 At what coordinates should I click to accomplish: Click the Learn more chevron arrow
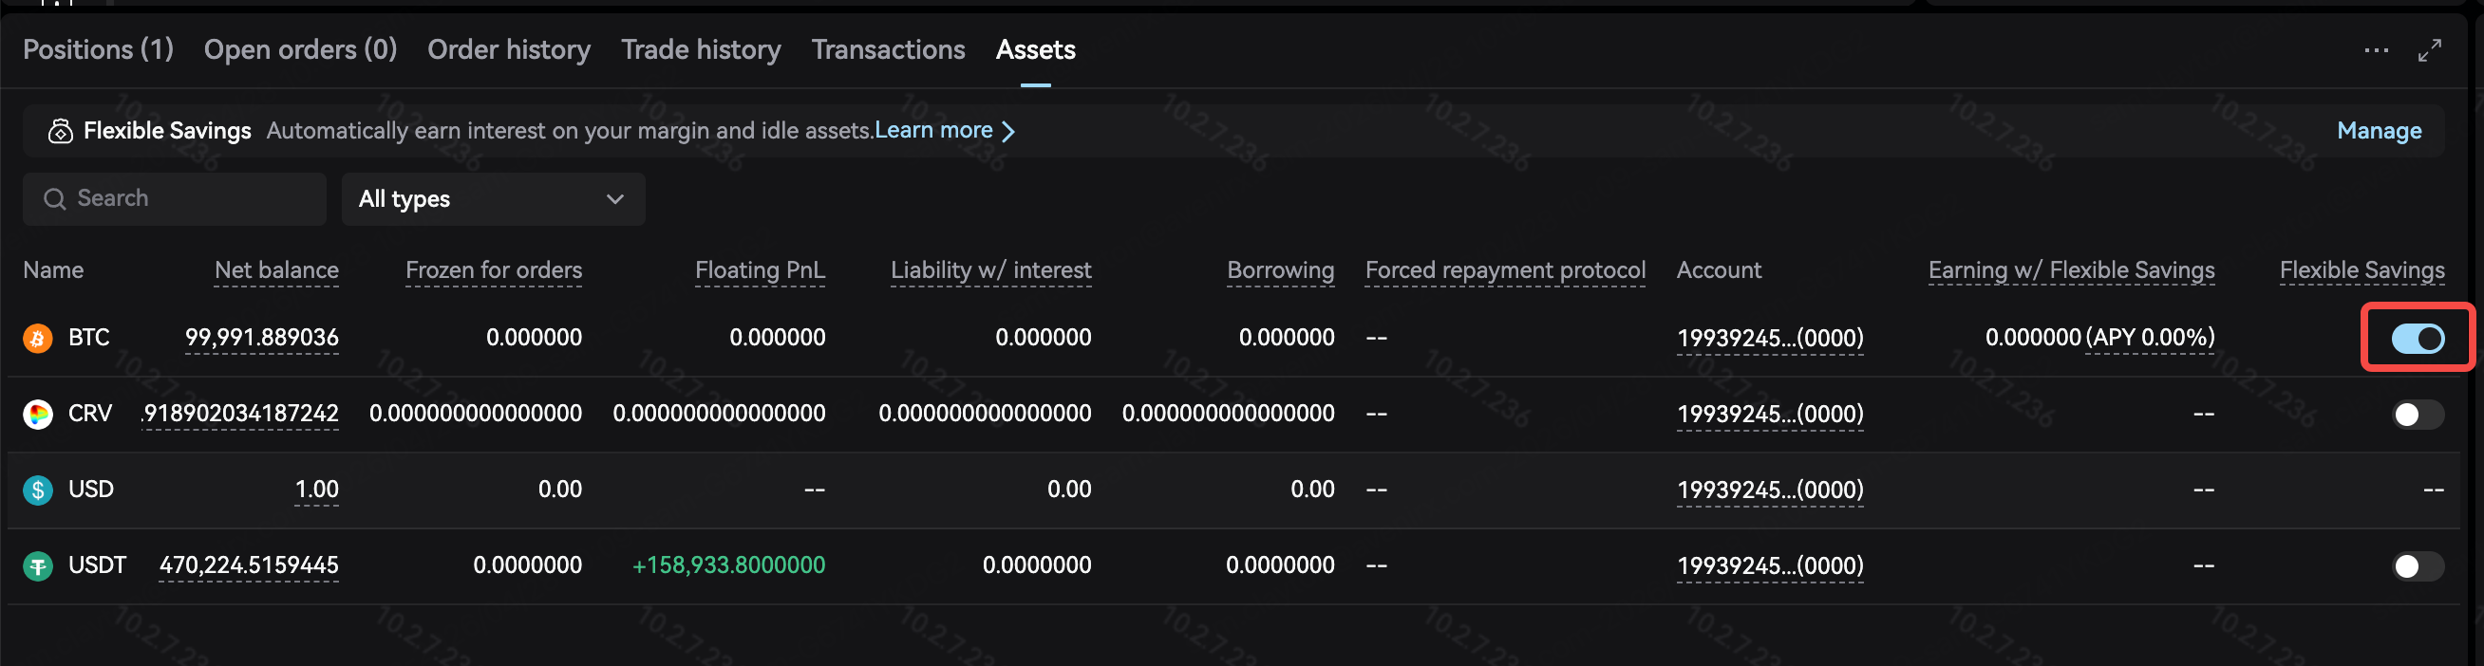tap(1007, 131)
